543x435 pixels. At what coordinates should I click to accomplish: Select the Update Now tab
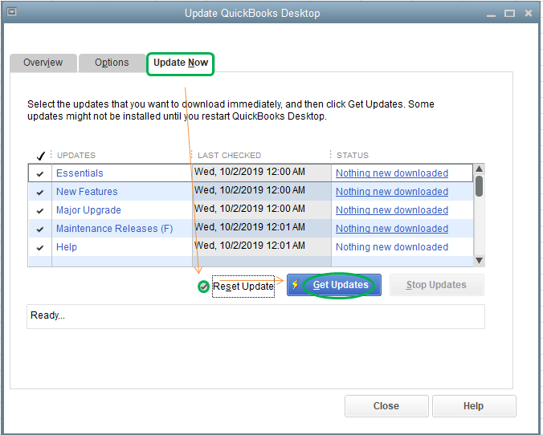(181, 63)
